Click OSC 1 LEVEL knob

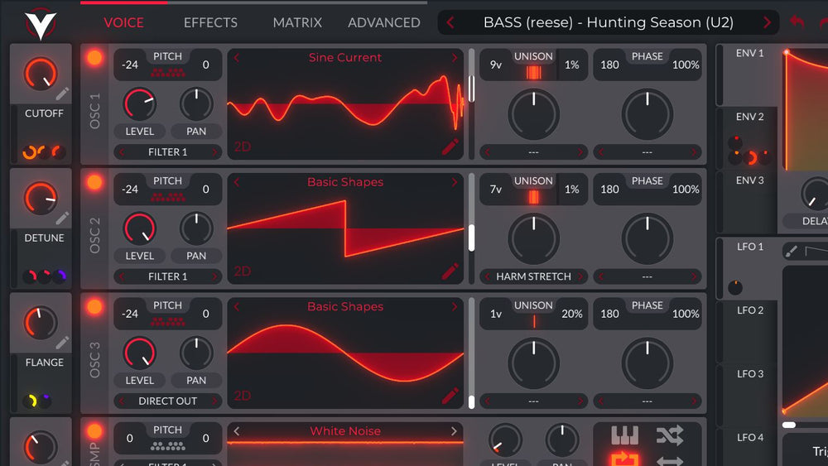[139, 104]
